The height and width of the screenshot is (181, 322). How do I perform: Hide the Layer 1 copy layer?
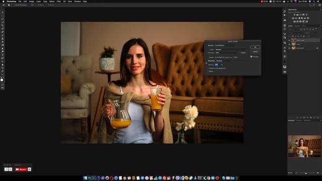(x=289, y=40)
